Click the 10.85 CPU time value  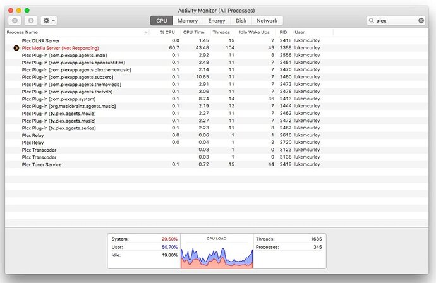point(202,77)
